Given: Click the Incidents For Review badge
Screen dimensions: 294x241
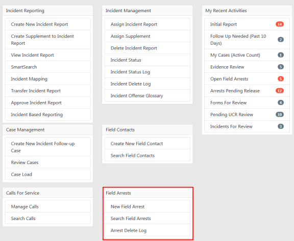Looking at the screenshot, I should point(281,126).
